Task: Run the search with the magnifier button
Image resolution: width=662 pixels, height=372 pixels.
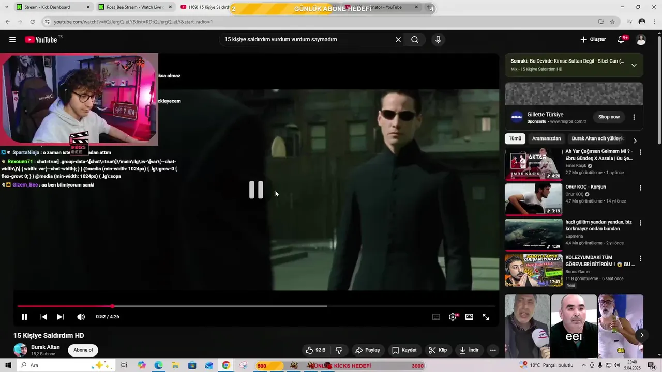Action: tap(415, 40)
